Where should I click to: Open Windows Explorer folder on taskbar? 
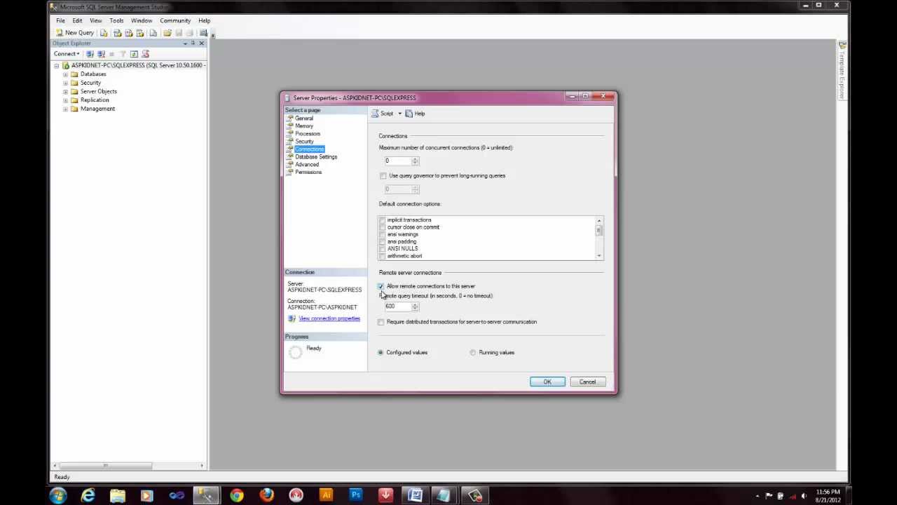coord(117,495)
